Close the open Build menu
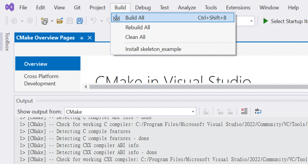Viewport: 308px width, 164px height. pos(120,7)
